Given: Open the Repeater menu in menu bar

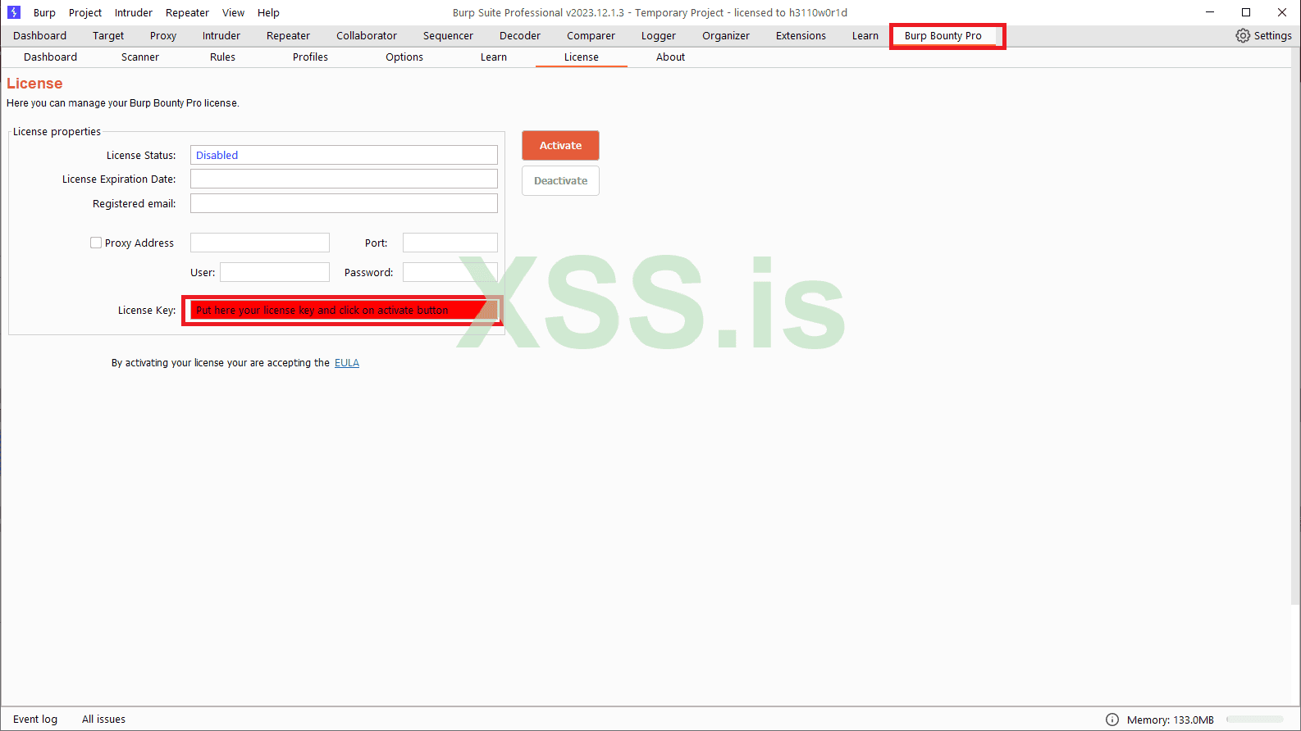Looking at the screenshot, I should [187, 12].
